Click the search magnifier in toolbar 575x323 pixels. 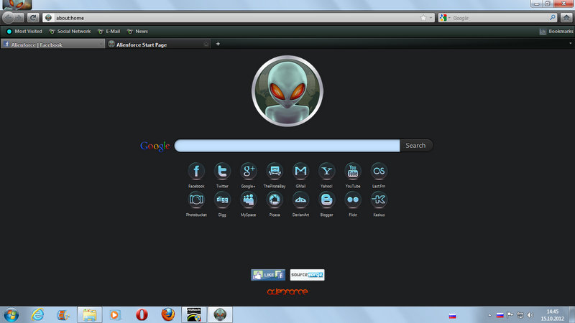point(552,17)
